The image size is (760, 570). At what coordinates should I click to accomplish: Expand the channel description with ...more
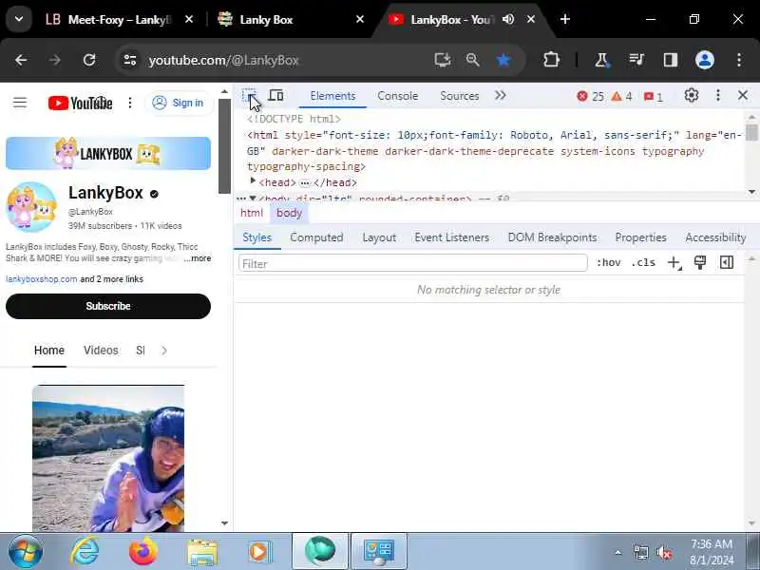pos(197,258)
